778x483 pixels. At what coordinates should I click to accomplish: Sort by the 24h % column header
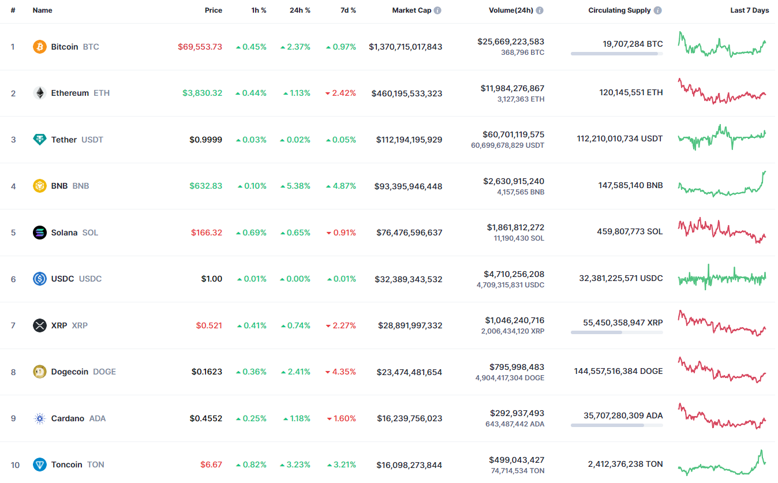[x=300, y=10]
